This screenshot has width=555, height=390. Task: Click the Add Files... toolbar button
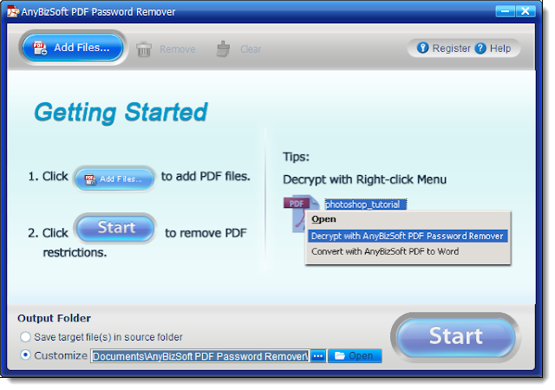[73, 48]
